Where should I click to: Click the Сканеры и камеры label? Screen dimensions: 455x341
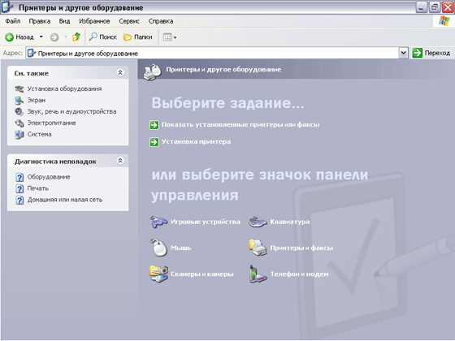point(202,274)
